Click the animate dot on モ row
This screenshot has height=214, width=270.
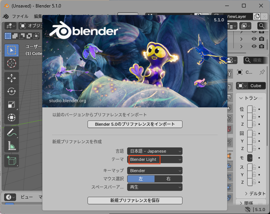click(x=259, y=158)
